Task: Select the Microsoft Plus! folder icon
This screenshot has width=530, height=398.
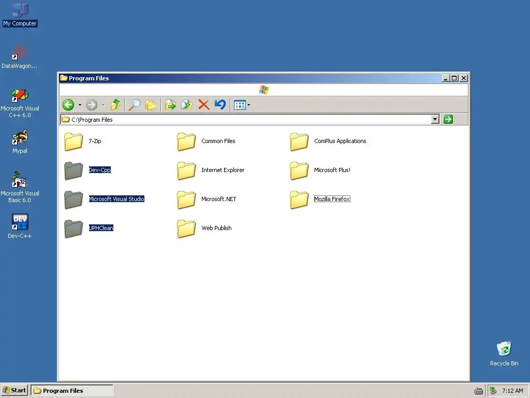Action: coord(299,170)
